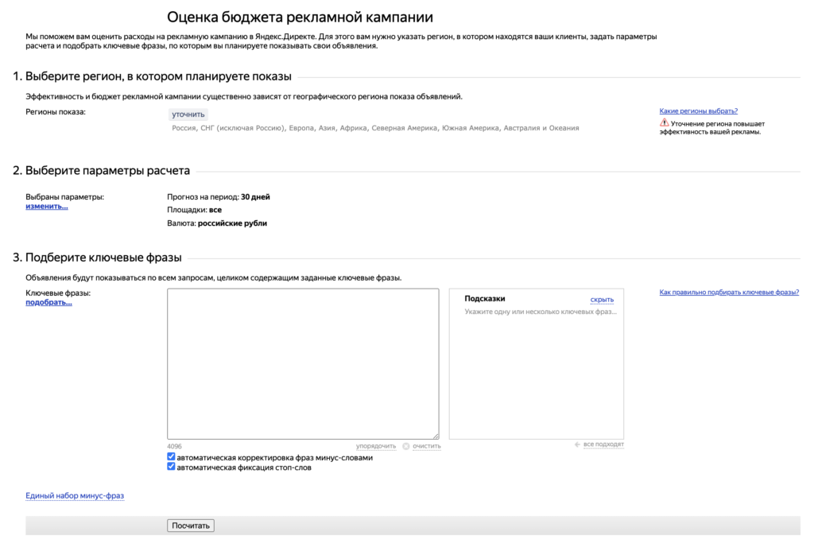Focus the Ключевые фразы text area
The width and height of the screenshot is (814, 543).
(303, 364)
